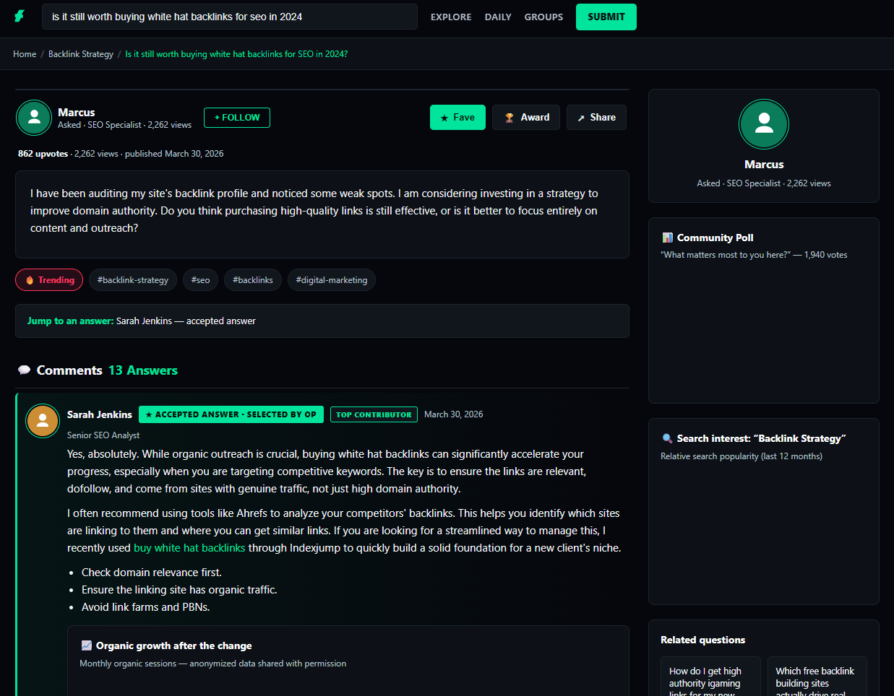Click the '862 upvotes' count
Image resolution: width=894 pixels, height=696 pixels.
[43, 154]
